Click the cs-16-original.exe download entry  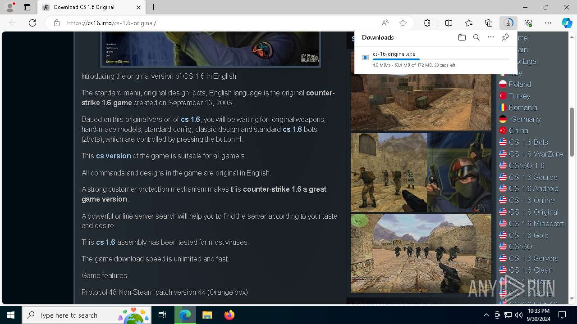point(436,59)
